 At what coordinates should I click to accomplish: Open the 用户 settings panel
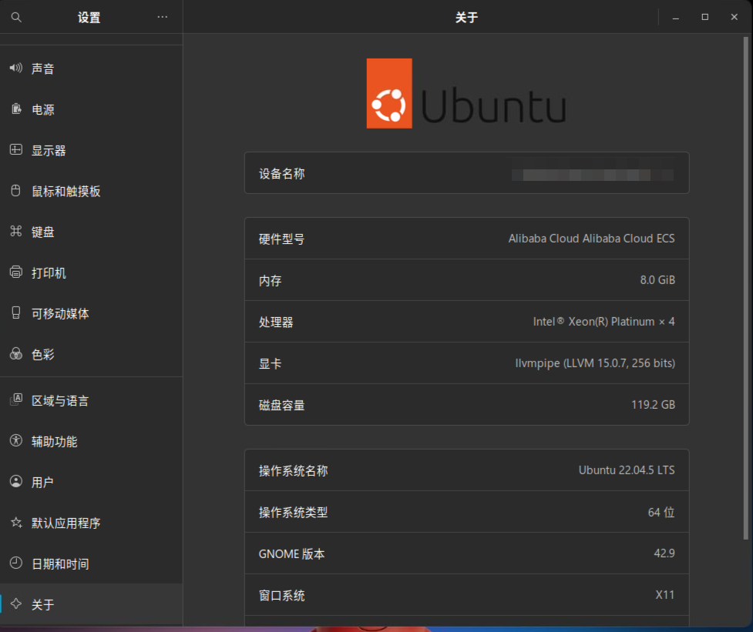tap(91, 482)
